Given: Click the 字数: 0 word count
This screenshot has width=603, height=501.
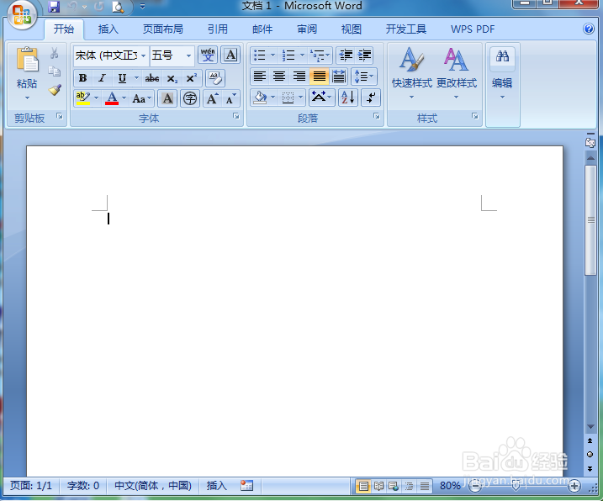Looking at the screenshot, I should pyautogui.click(x=83, y=486).
